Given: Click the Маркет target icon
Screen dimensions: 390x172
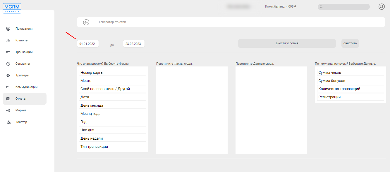Looking at the screenshot, I should pos(8,110).
